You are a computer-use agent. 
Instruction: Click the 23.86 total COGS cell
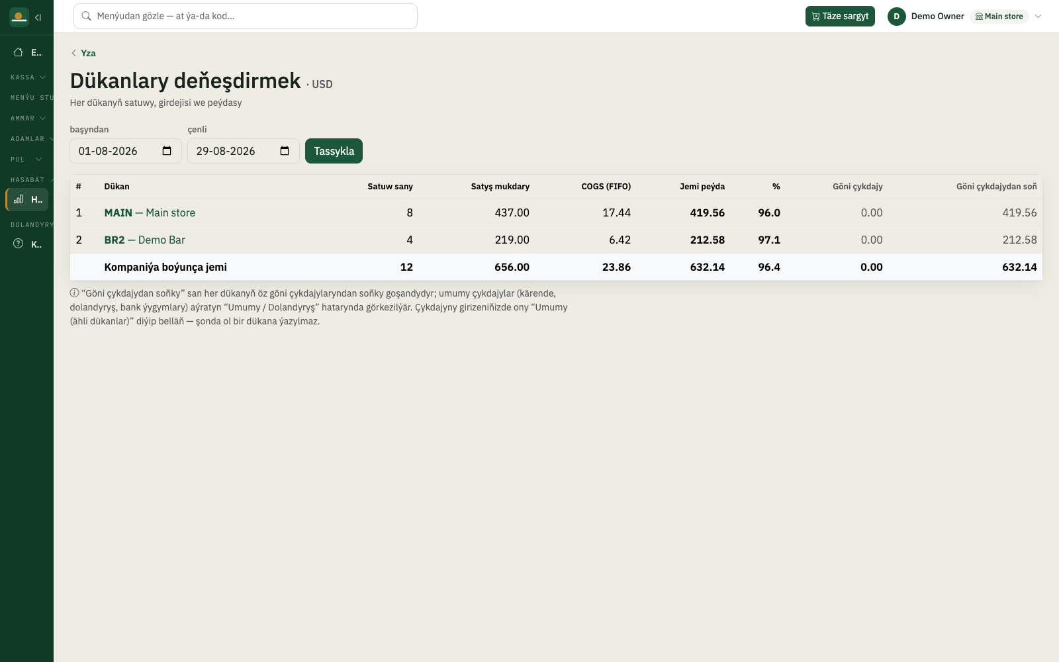pyautogui.click(x=616, y=267)
